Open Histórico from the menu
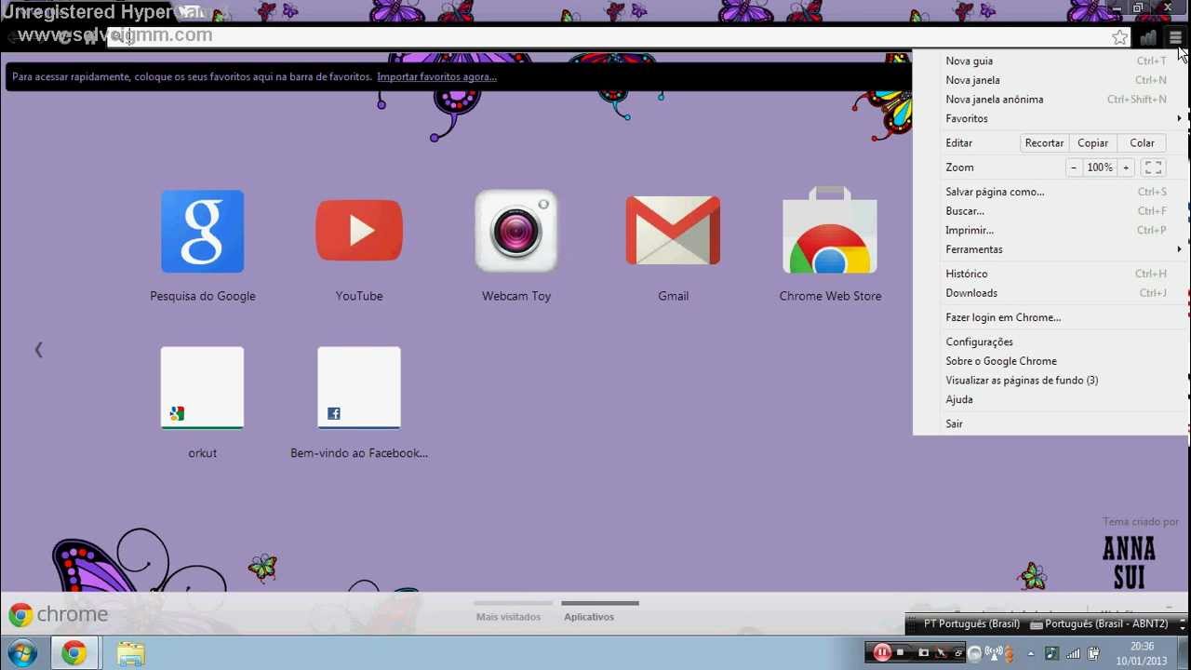The image size is (1191, 670). pos(1051,274)
